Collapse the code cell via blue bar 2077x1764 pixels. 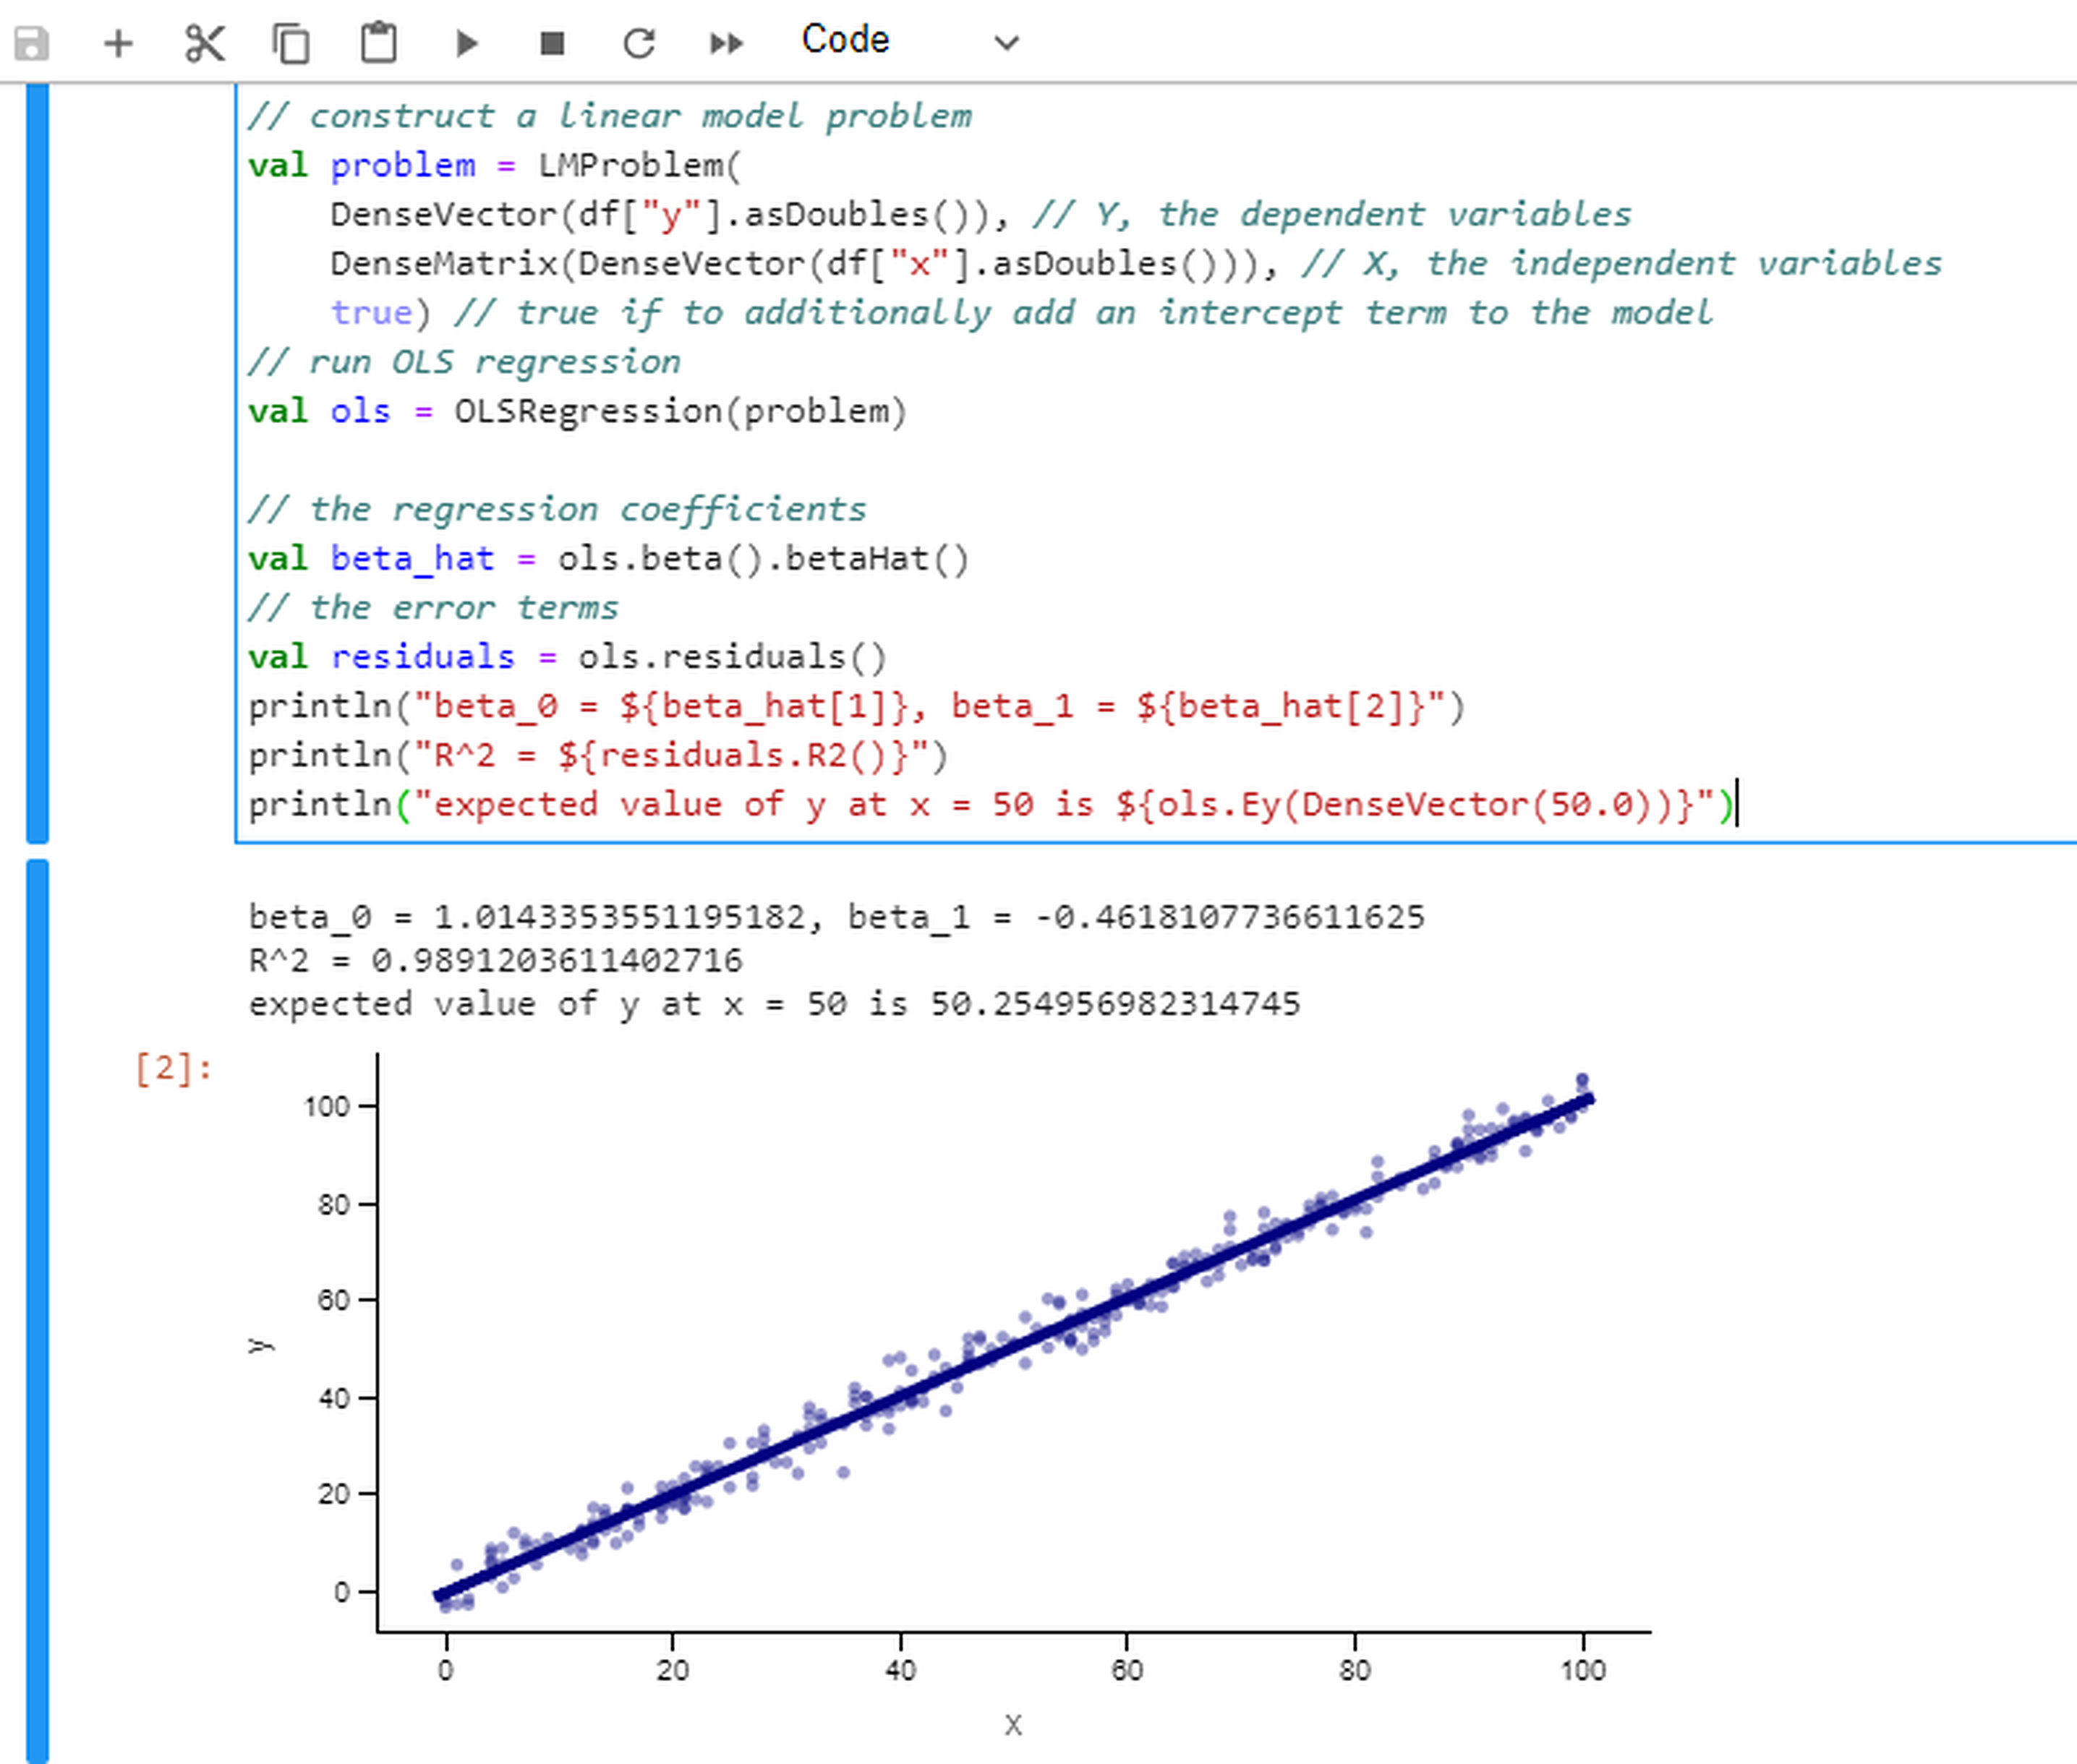pyautogui.click(x=37, y=463)
